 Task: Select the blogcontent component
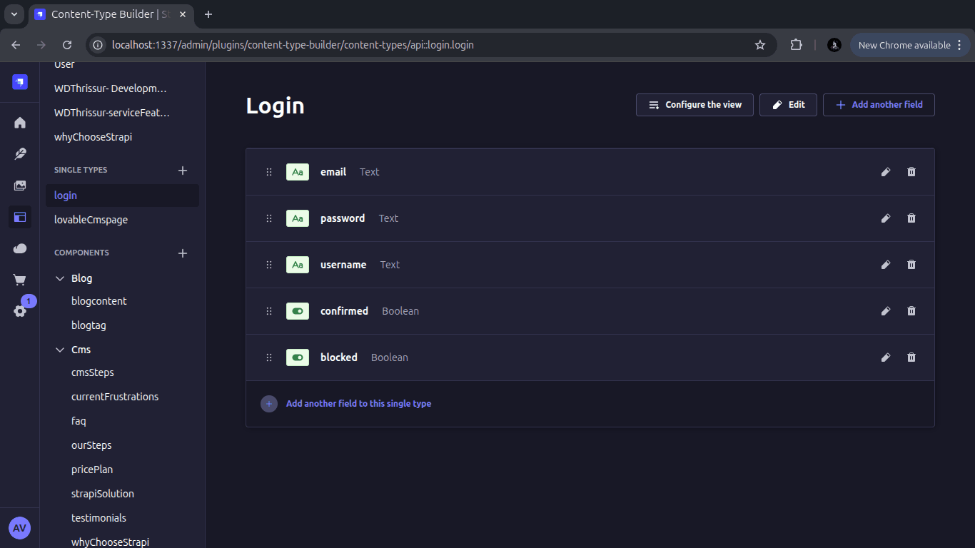click(99, 301)
